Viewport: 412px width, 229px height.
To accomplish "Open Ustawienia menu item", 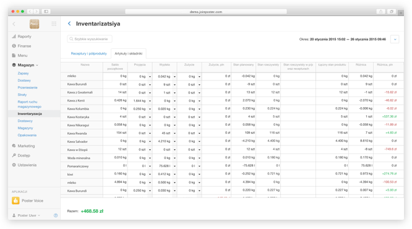I will click(x=27, y=165).
